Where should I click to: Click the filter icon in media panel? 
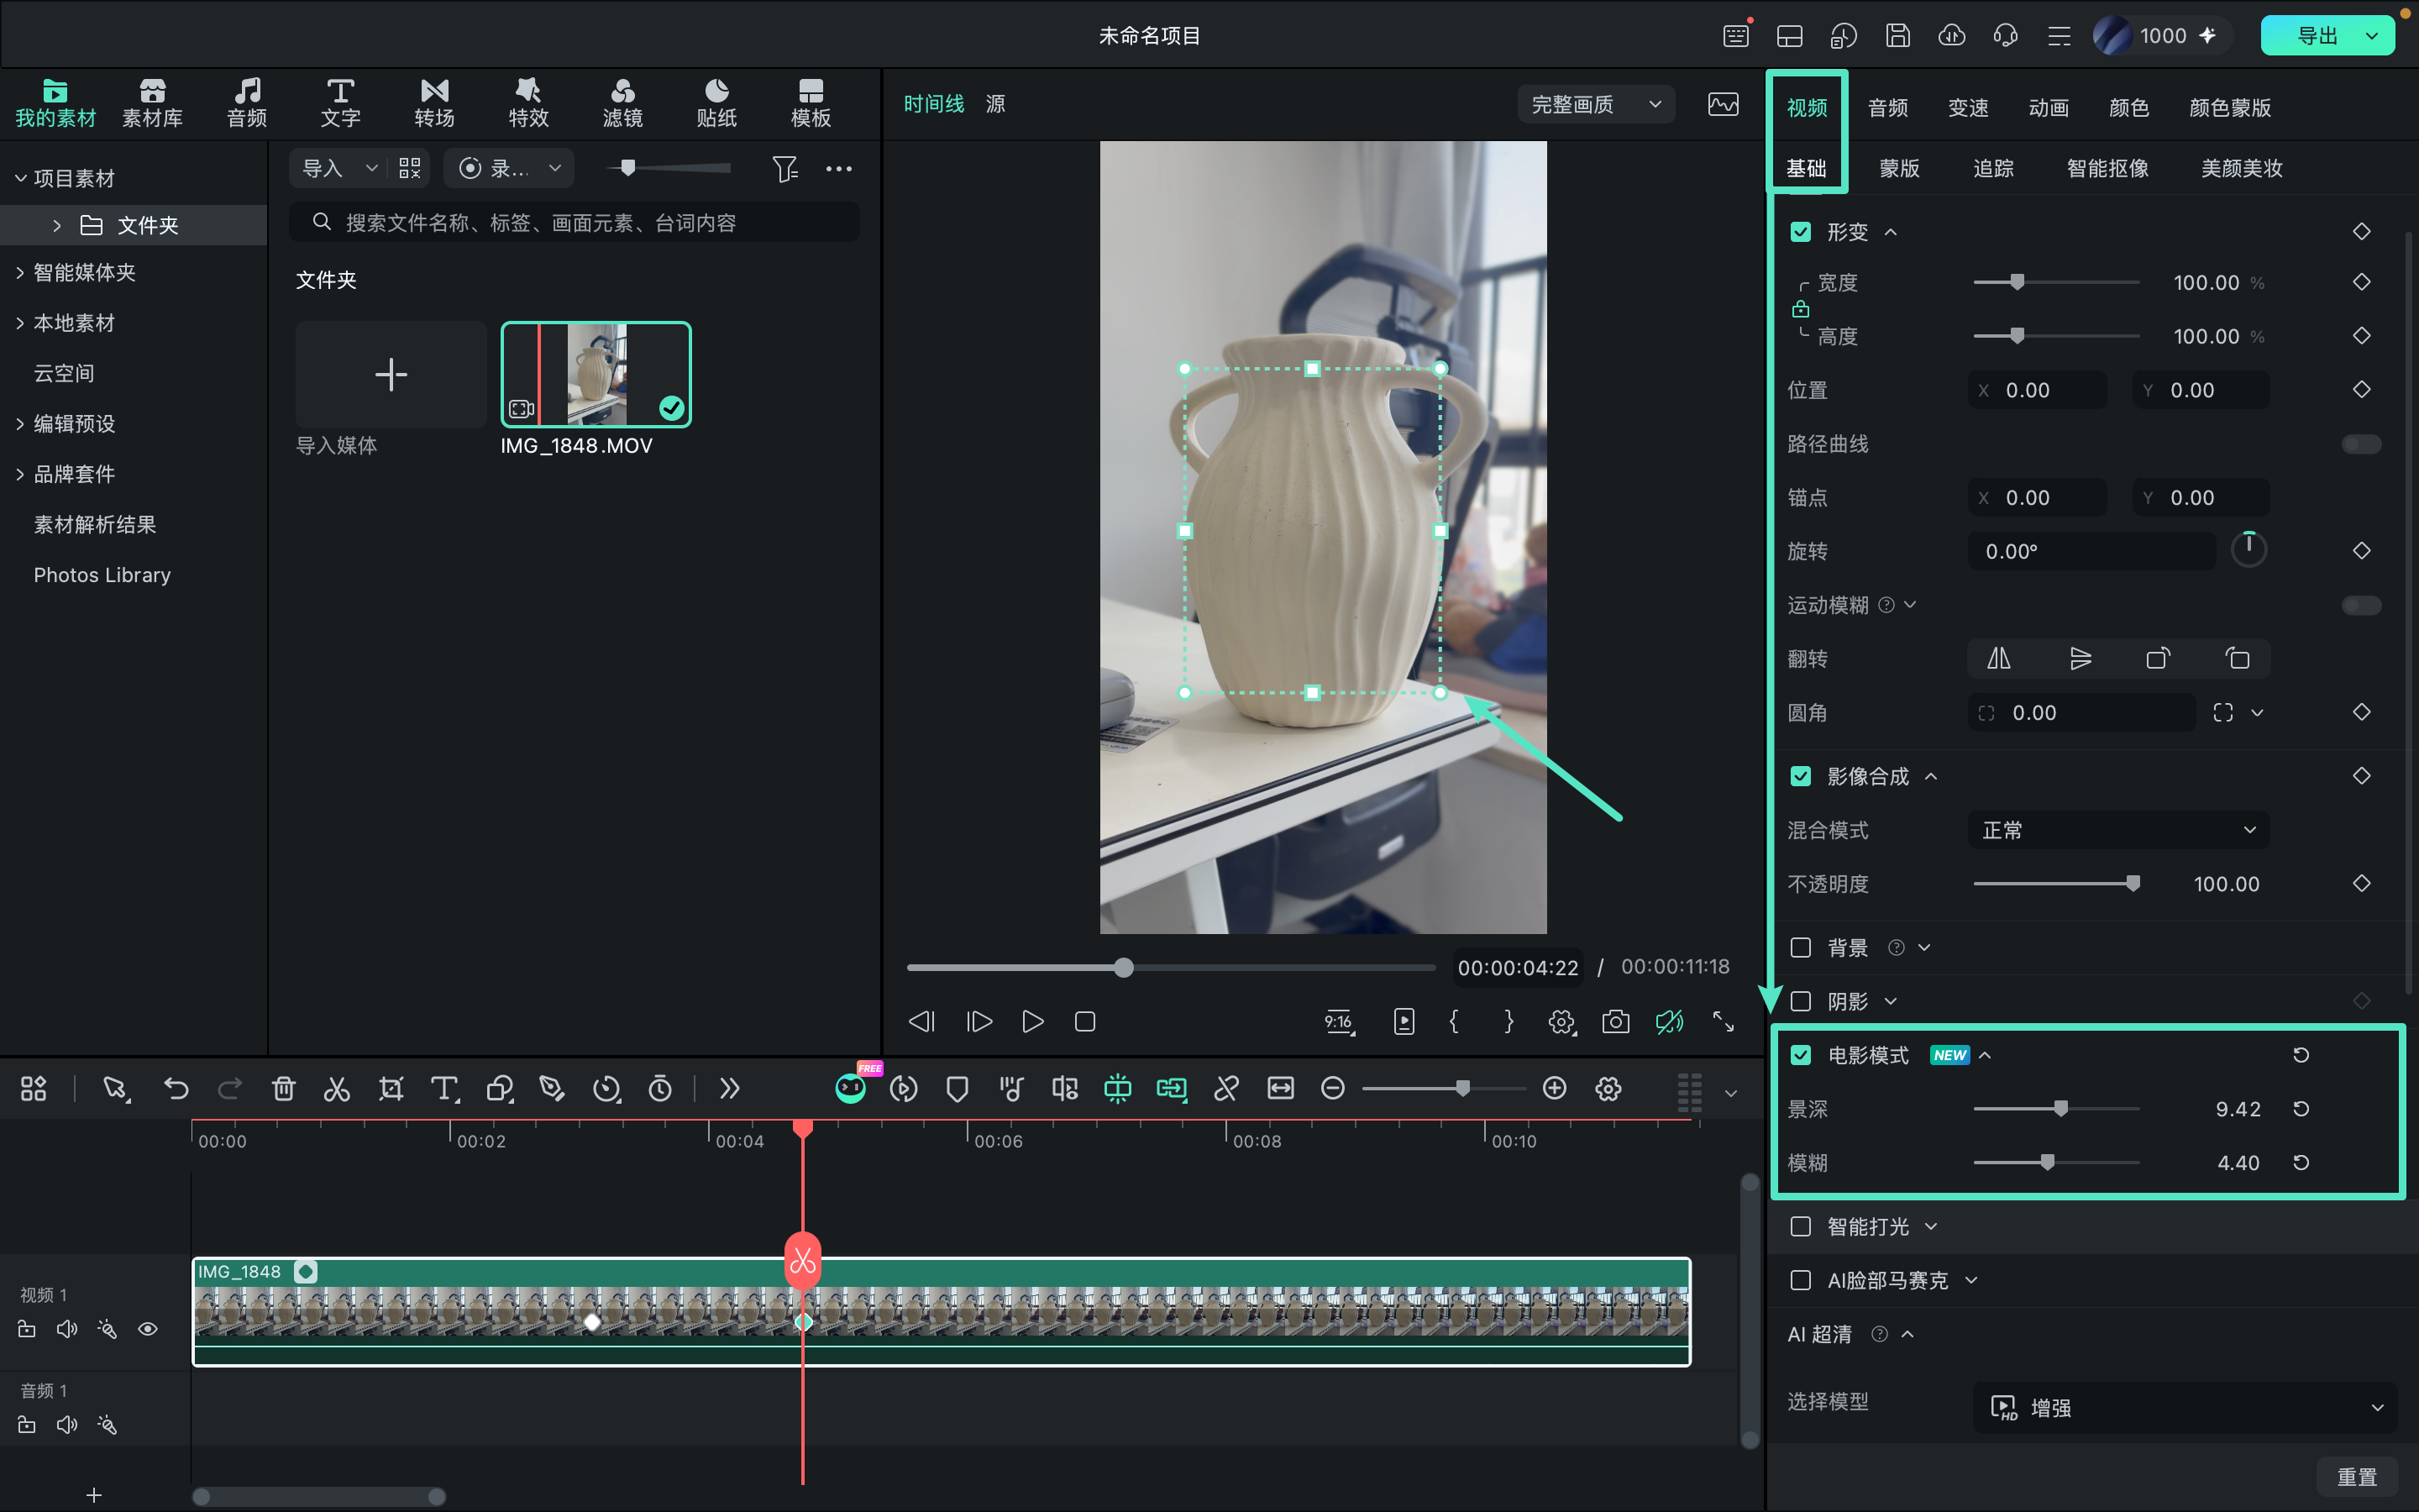[784, 168]
